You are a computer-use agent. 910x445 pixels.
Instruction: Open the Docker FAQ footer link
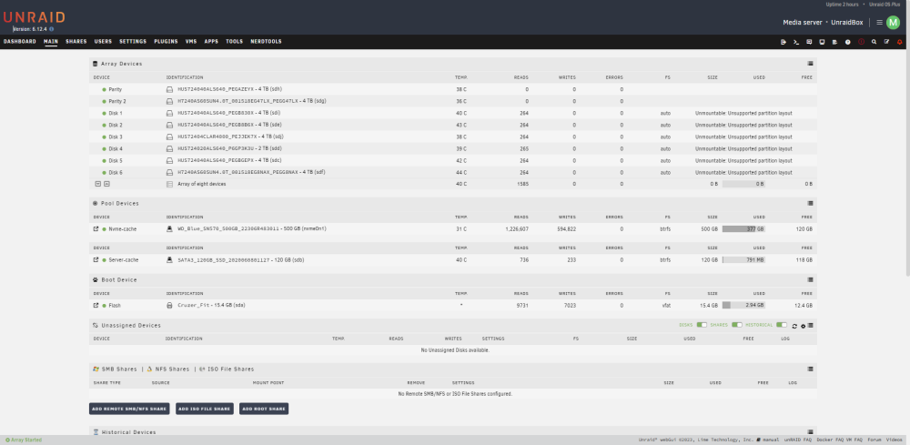tap(829, 440)
